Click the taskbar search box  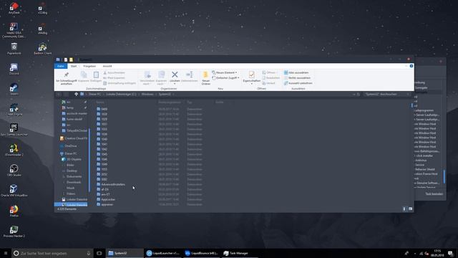[x=52, y=253]
